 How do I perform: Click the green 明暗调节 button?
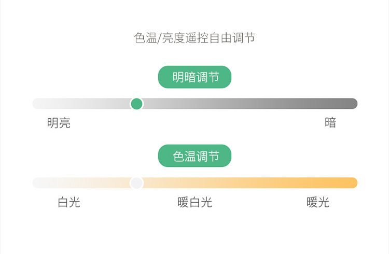tap(195, 77)
